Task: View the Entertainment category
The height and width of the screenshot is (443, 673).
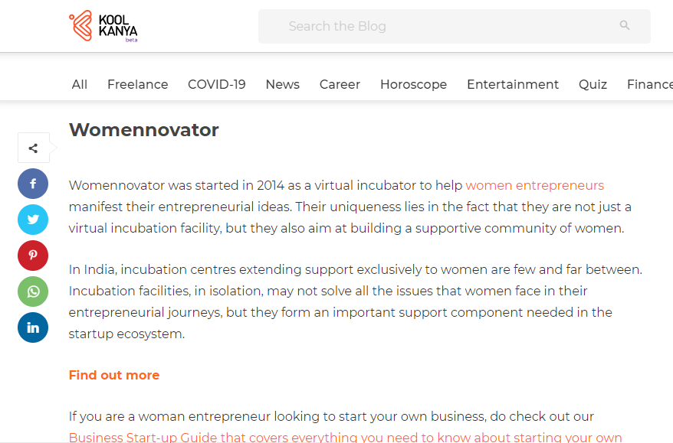Action: pos(513,85)
